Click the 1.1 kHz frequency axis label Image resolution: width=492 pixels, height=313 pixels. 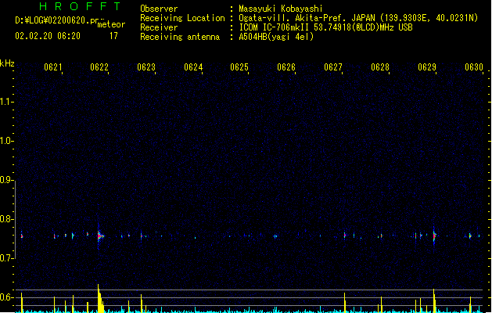(x=6, y=102)
